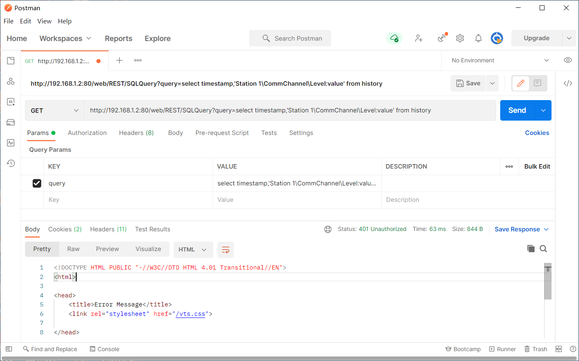Open the View menu
This screenshot has width=579, height=361.
[x=44, y=21]
